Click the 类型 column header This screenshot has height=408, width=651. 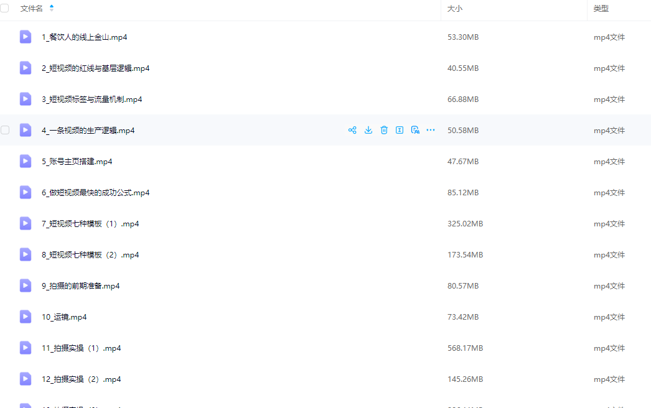pyautogui.click(x=601, y=9)
